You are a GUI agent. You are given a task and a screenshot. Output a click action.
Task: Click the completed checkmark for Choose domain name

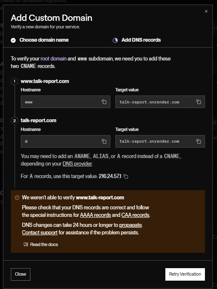click(x=13, y=40)
